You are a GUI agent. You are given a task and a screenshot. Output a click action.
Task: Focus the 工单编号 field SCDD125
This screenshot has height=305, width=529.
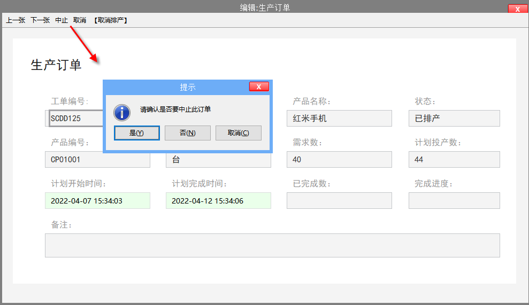point(76,118)
